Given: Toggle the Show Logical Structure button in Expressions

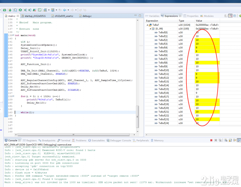Looking at the screenshot, I should click(x=230, y=16).
